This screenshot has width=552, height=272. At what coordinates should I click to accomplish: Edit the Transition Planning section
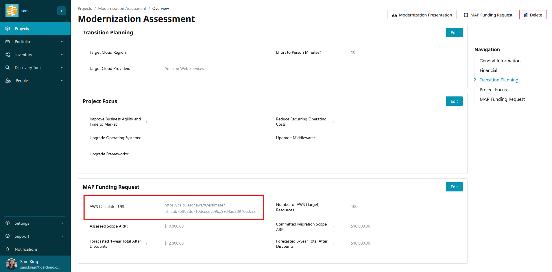click(x=454, y=33)
